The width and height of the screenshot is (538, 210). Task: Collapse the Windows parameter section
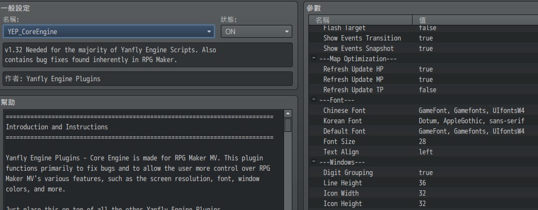click(x=314, y=162)
